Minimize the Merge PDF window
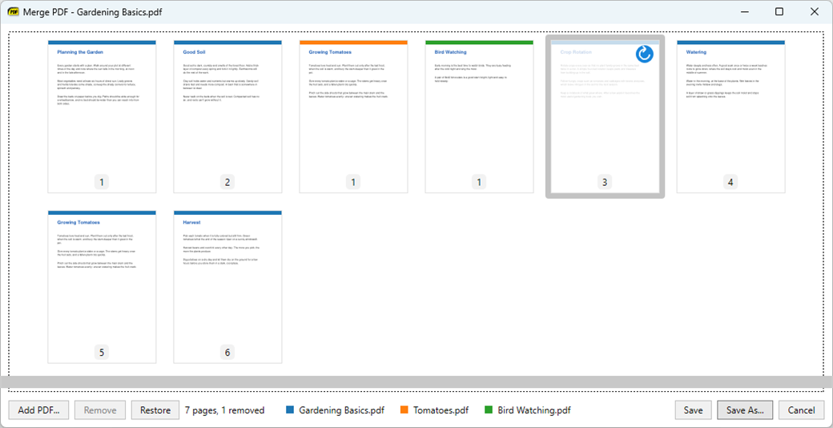The width and height of the screenshot is (833, 428). point(744,12)
